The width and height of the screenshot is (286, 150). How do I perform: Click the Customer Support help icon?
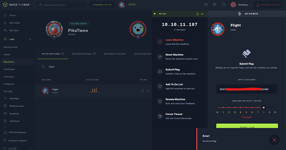coord(5,140)
